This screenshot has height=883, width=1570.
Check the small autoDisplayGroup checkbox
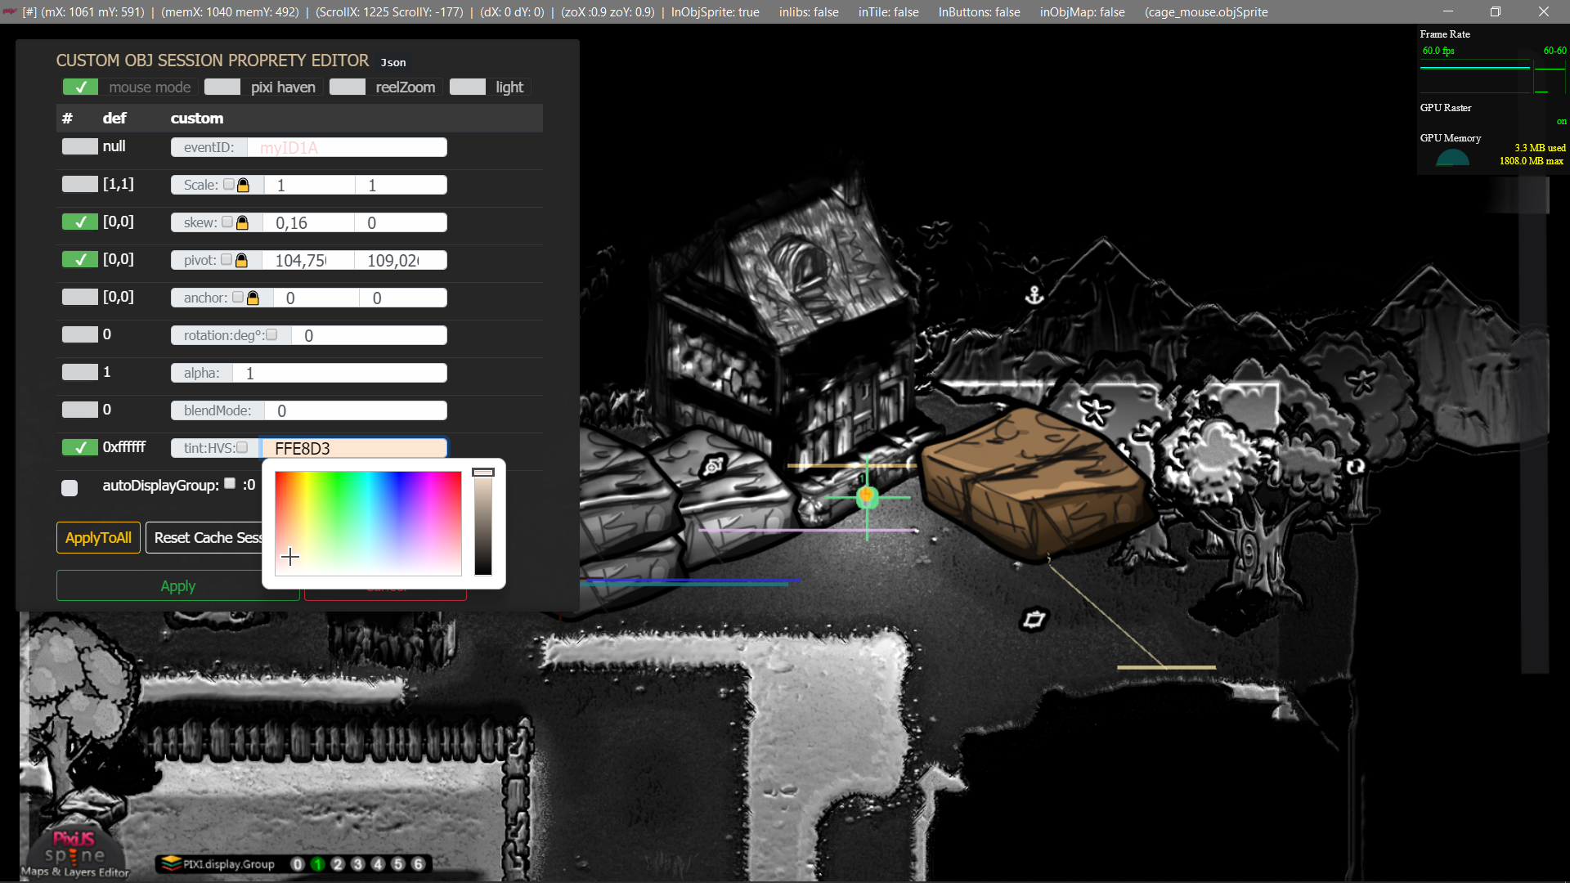pyautogui.click(x=230, y=484)
